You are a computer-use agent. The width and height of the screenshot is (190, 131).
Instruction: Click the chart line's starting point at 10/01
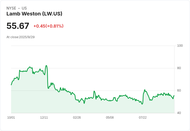pyautogui.click(x=11, y=85)
